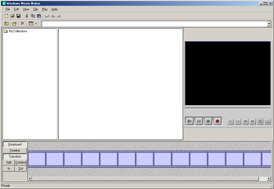274x189 pixels.
Task: Step to the next frame
Action: click(x=238, y=121)
